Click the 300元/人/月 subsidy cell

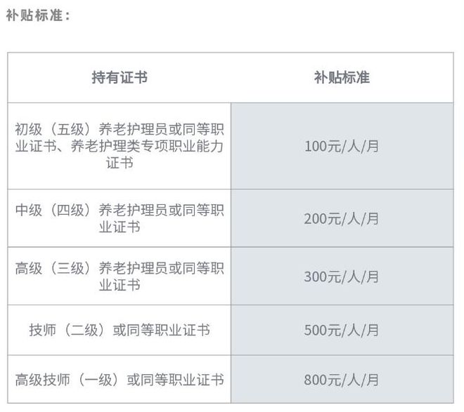(342, 276)
